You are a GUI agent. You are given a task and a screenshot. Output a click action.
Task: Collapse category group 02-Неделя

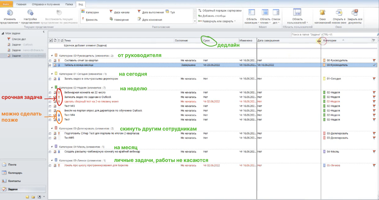coord(52,88)
